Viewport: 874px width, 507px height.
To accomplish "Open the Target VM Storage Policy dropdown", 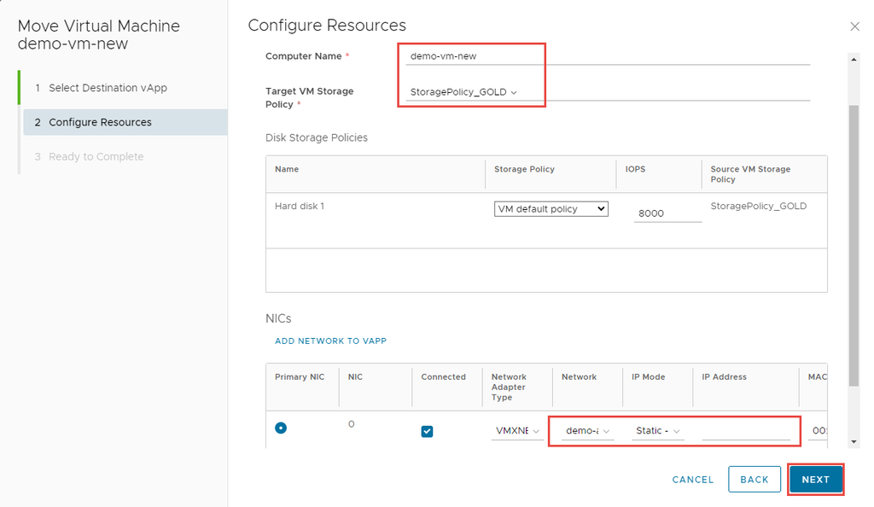I will 464,92.
